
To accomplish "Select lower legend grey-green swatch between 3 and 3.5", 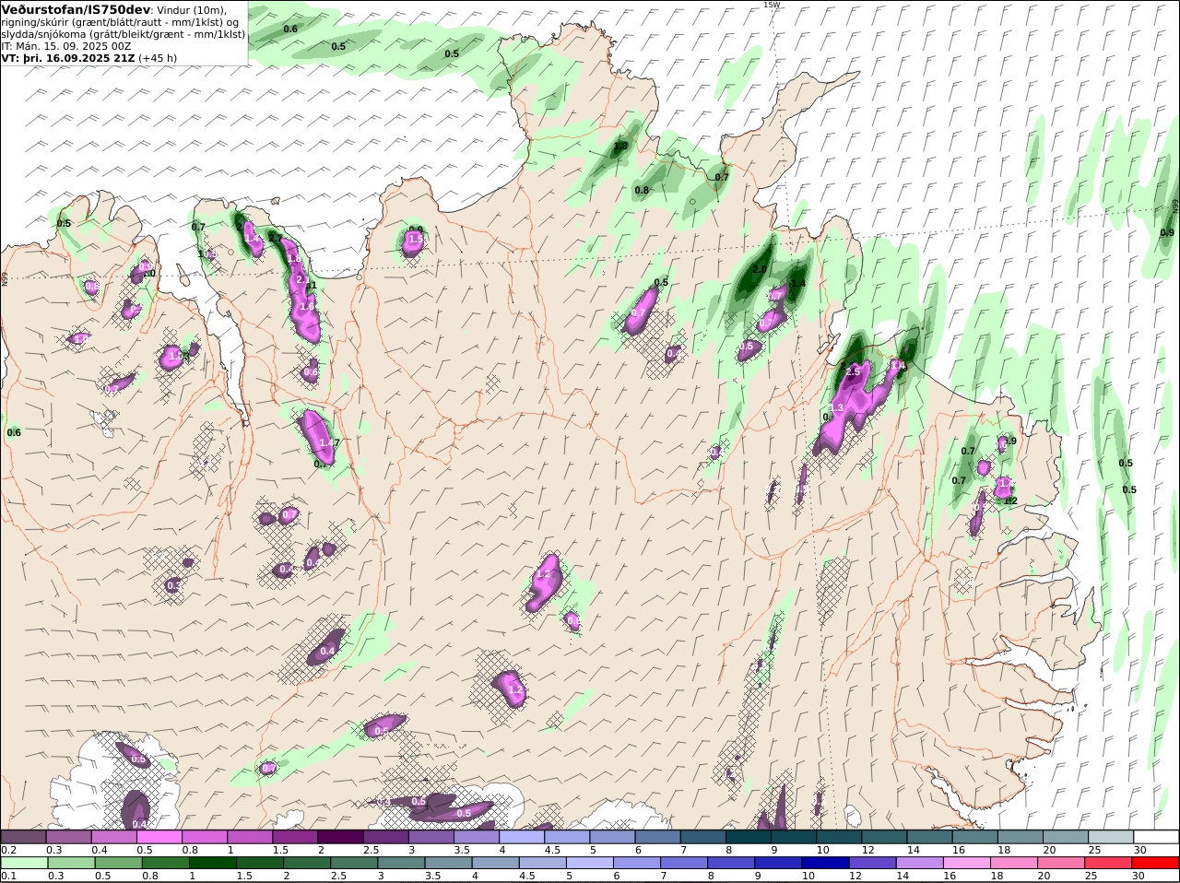I will tap(402, 863).
